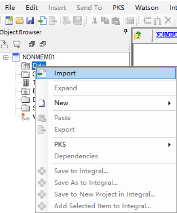Select the NONMEM01 project tree item
This screenshot has height=213, width=177.
pyautogui.click(x=38, y=57)
